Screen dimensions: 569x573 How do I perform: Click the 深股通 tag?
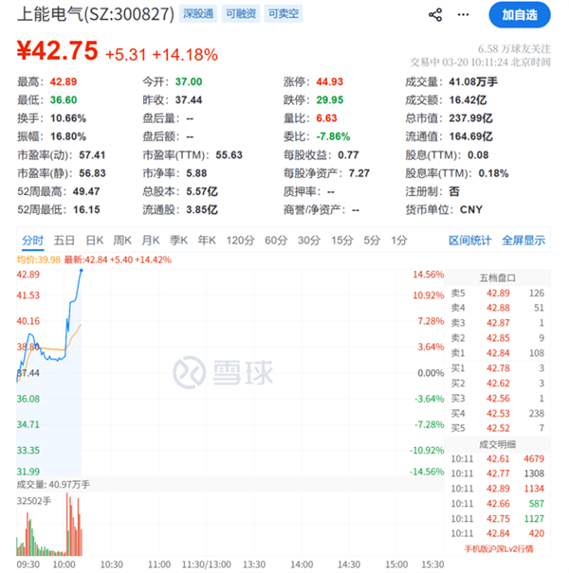(199, 15)
